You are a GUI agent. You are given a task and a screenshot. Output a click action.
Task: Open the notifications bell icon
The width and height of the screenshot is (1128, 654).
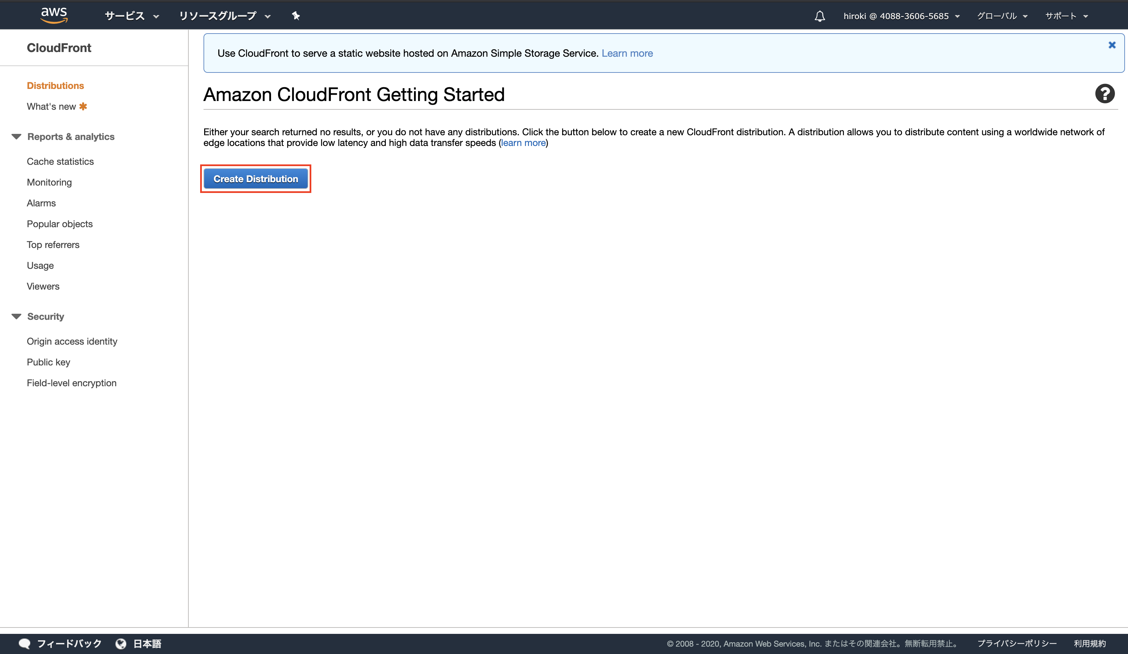pyautogui.click(x=820, y=16)
